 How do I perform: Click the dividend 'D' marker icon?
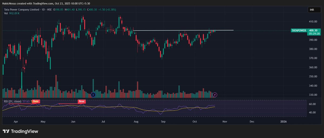pyautogui.click(x=93, y=95)
